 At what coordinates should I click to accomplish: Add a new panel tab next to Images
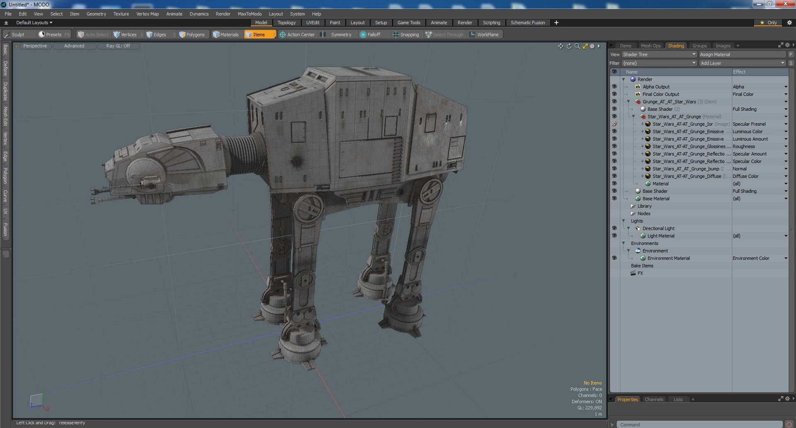[x=738, y=46]
